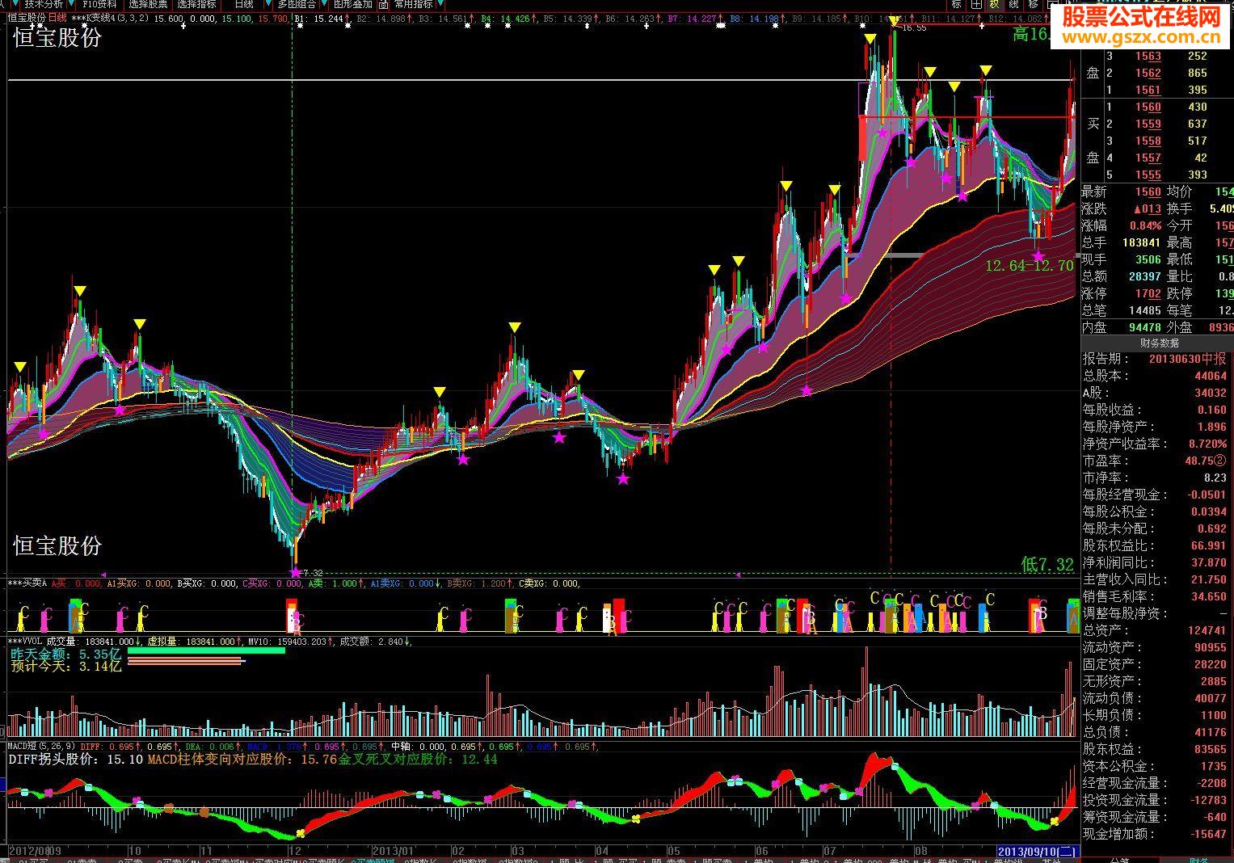This screenshot has height=863, width=1234.
Task: Click the 总资产 value 124741
Action: coord(1207,630)
